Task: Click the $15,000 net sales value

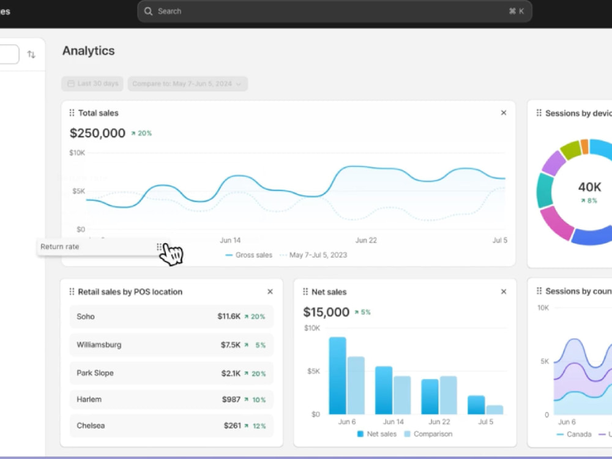Action: coord(326,312)
